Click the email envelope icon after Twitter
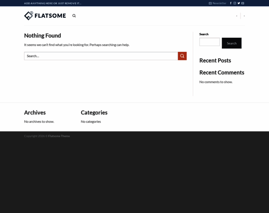 coord(243,3)
